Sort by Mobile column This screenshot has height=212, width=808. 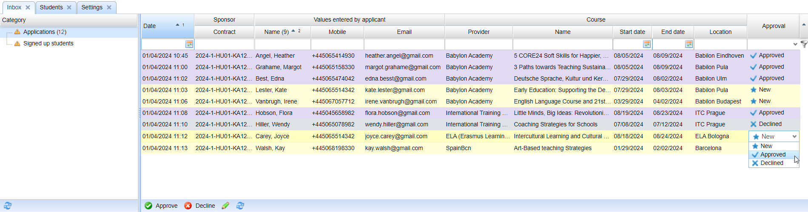tap(337, 32)
